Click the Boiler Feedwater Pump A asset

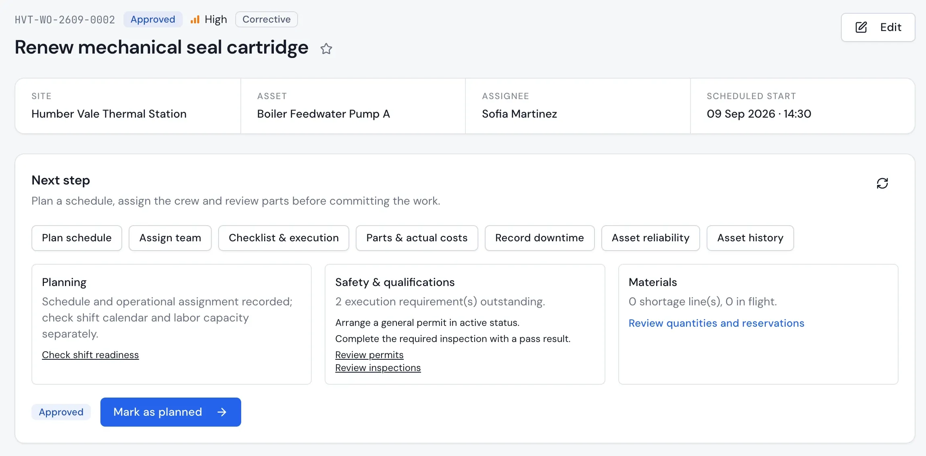(x=323, y=114)
